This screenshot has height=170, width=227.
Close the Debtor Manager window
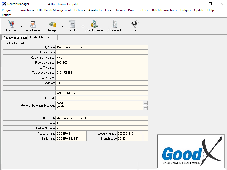tap(222, 4)
